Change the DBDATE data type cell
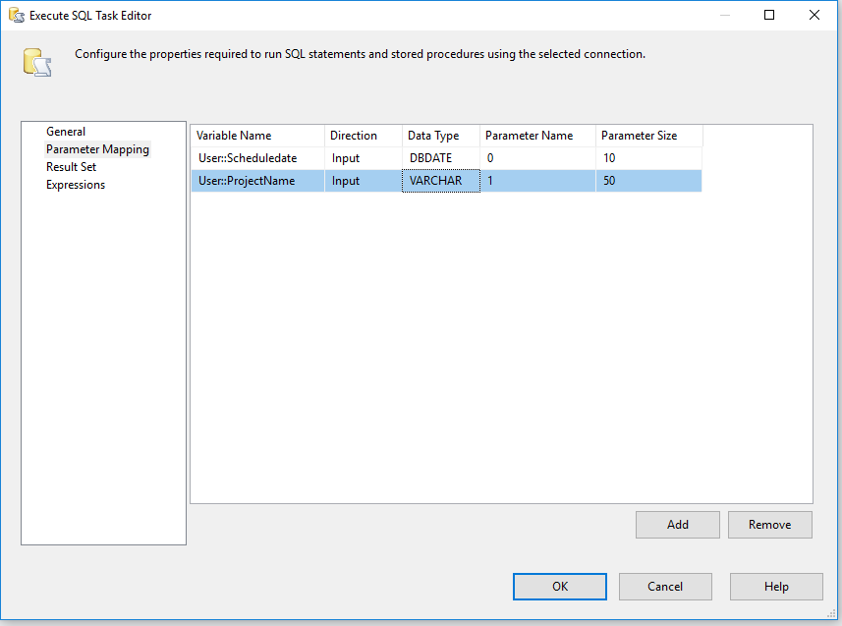 coord(441,158)
